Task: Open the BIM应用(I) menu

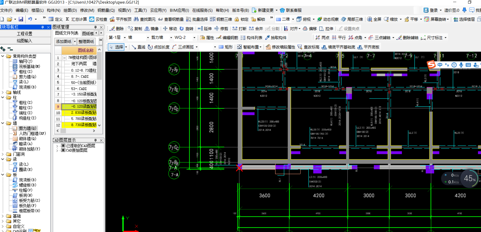Action: [x=179, y=10]
